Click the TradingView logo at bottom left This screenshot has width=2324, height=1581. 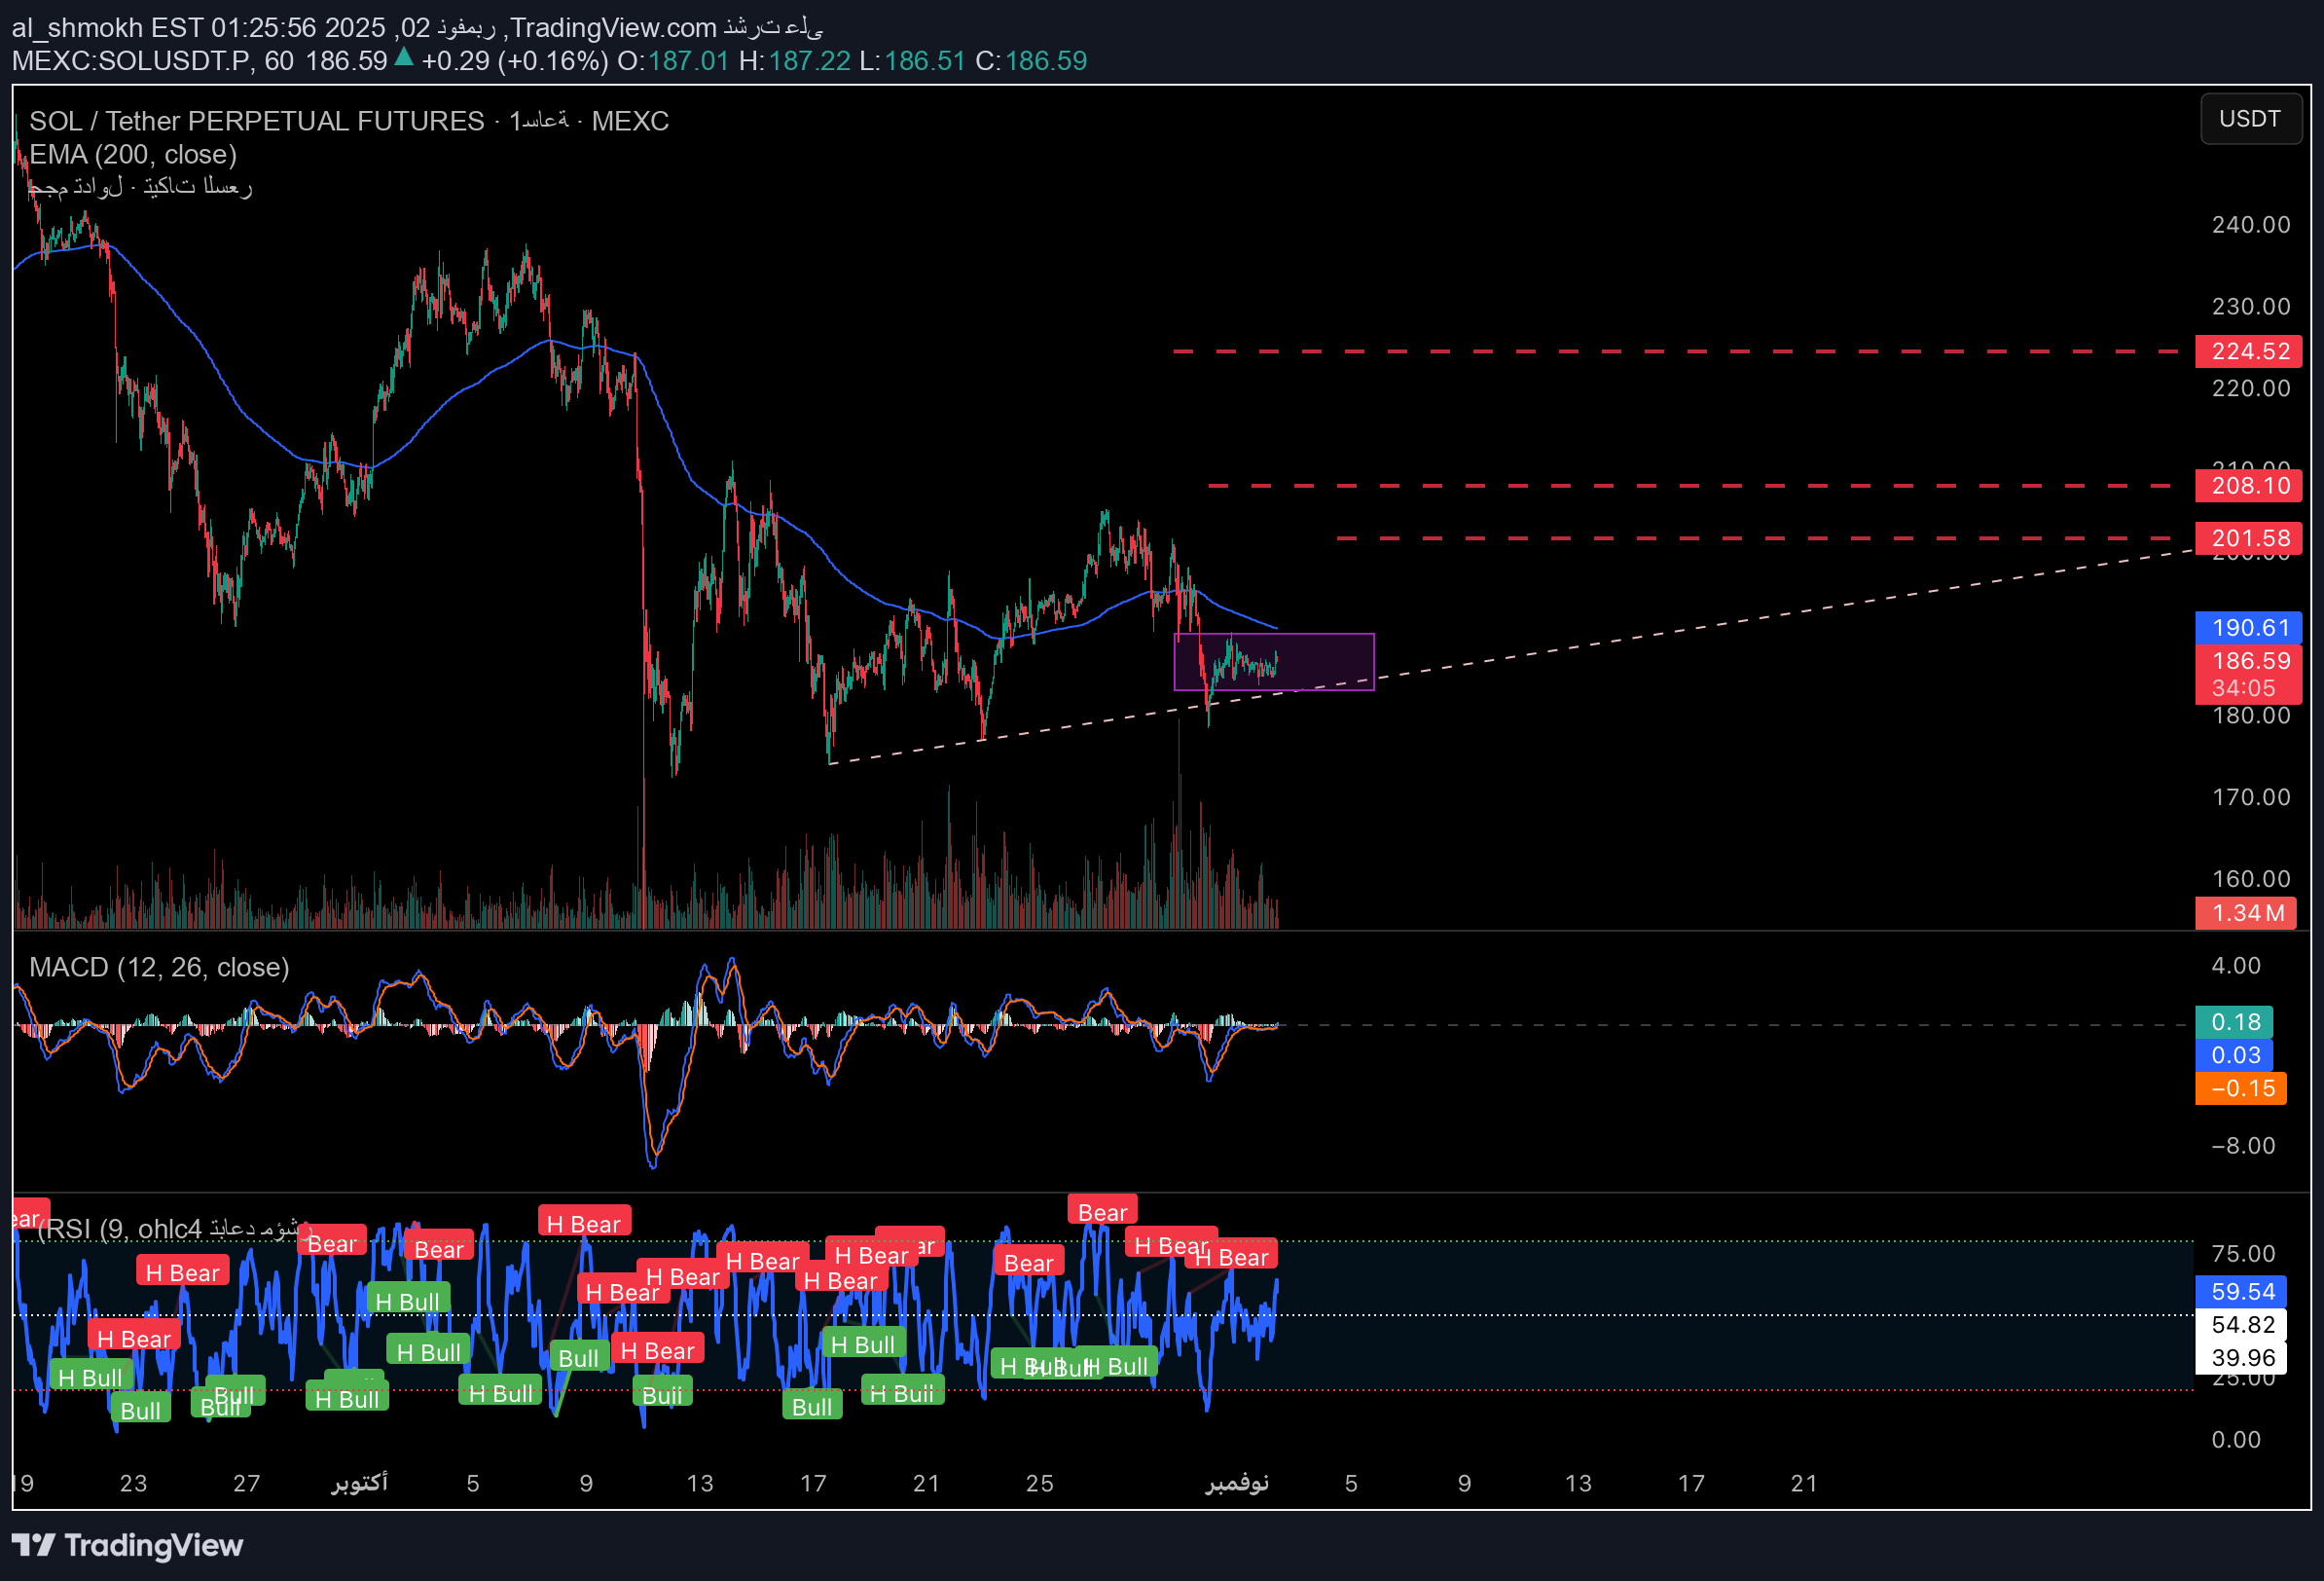coord(127,1545)
